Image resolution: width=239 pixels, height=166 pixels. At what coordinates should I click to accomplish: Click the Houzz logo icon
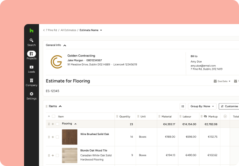click(32, 30)
